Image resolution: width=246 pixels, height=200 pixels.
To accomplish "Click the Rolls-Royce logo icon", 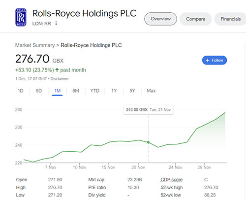I will (21, 17).
